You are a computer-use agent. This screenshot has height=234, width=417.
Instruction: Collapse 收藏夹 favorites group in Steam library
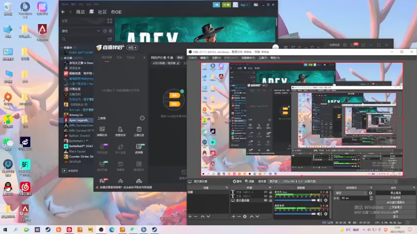click(62, 48)
